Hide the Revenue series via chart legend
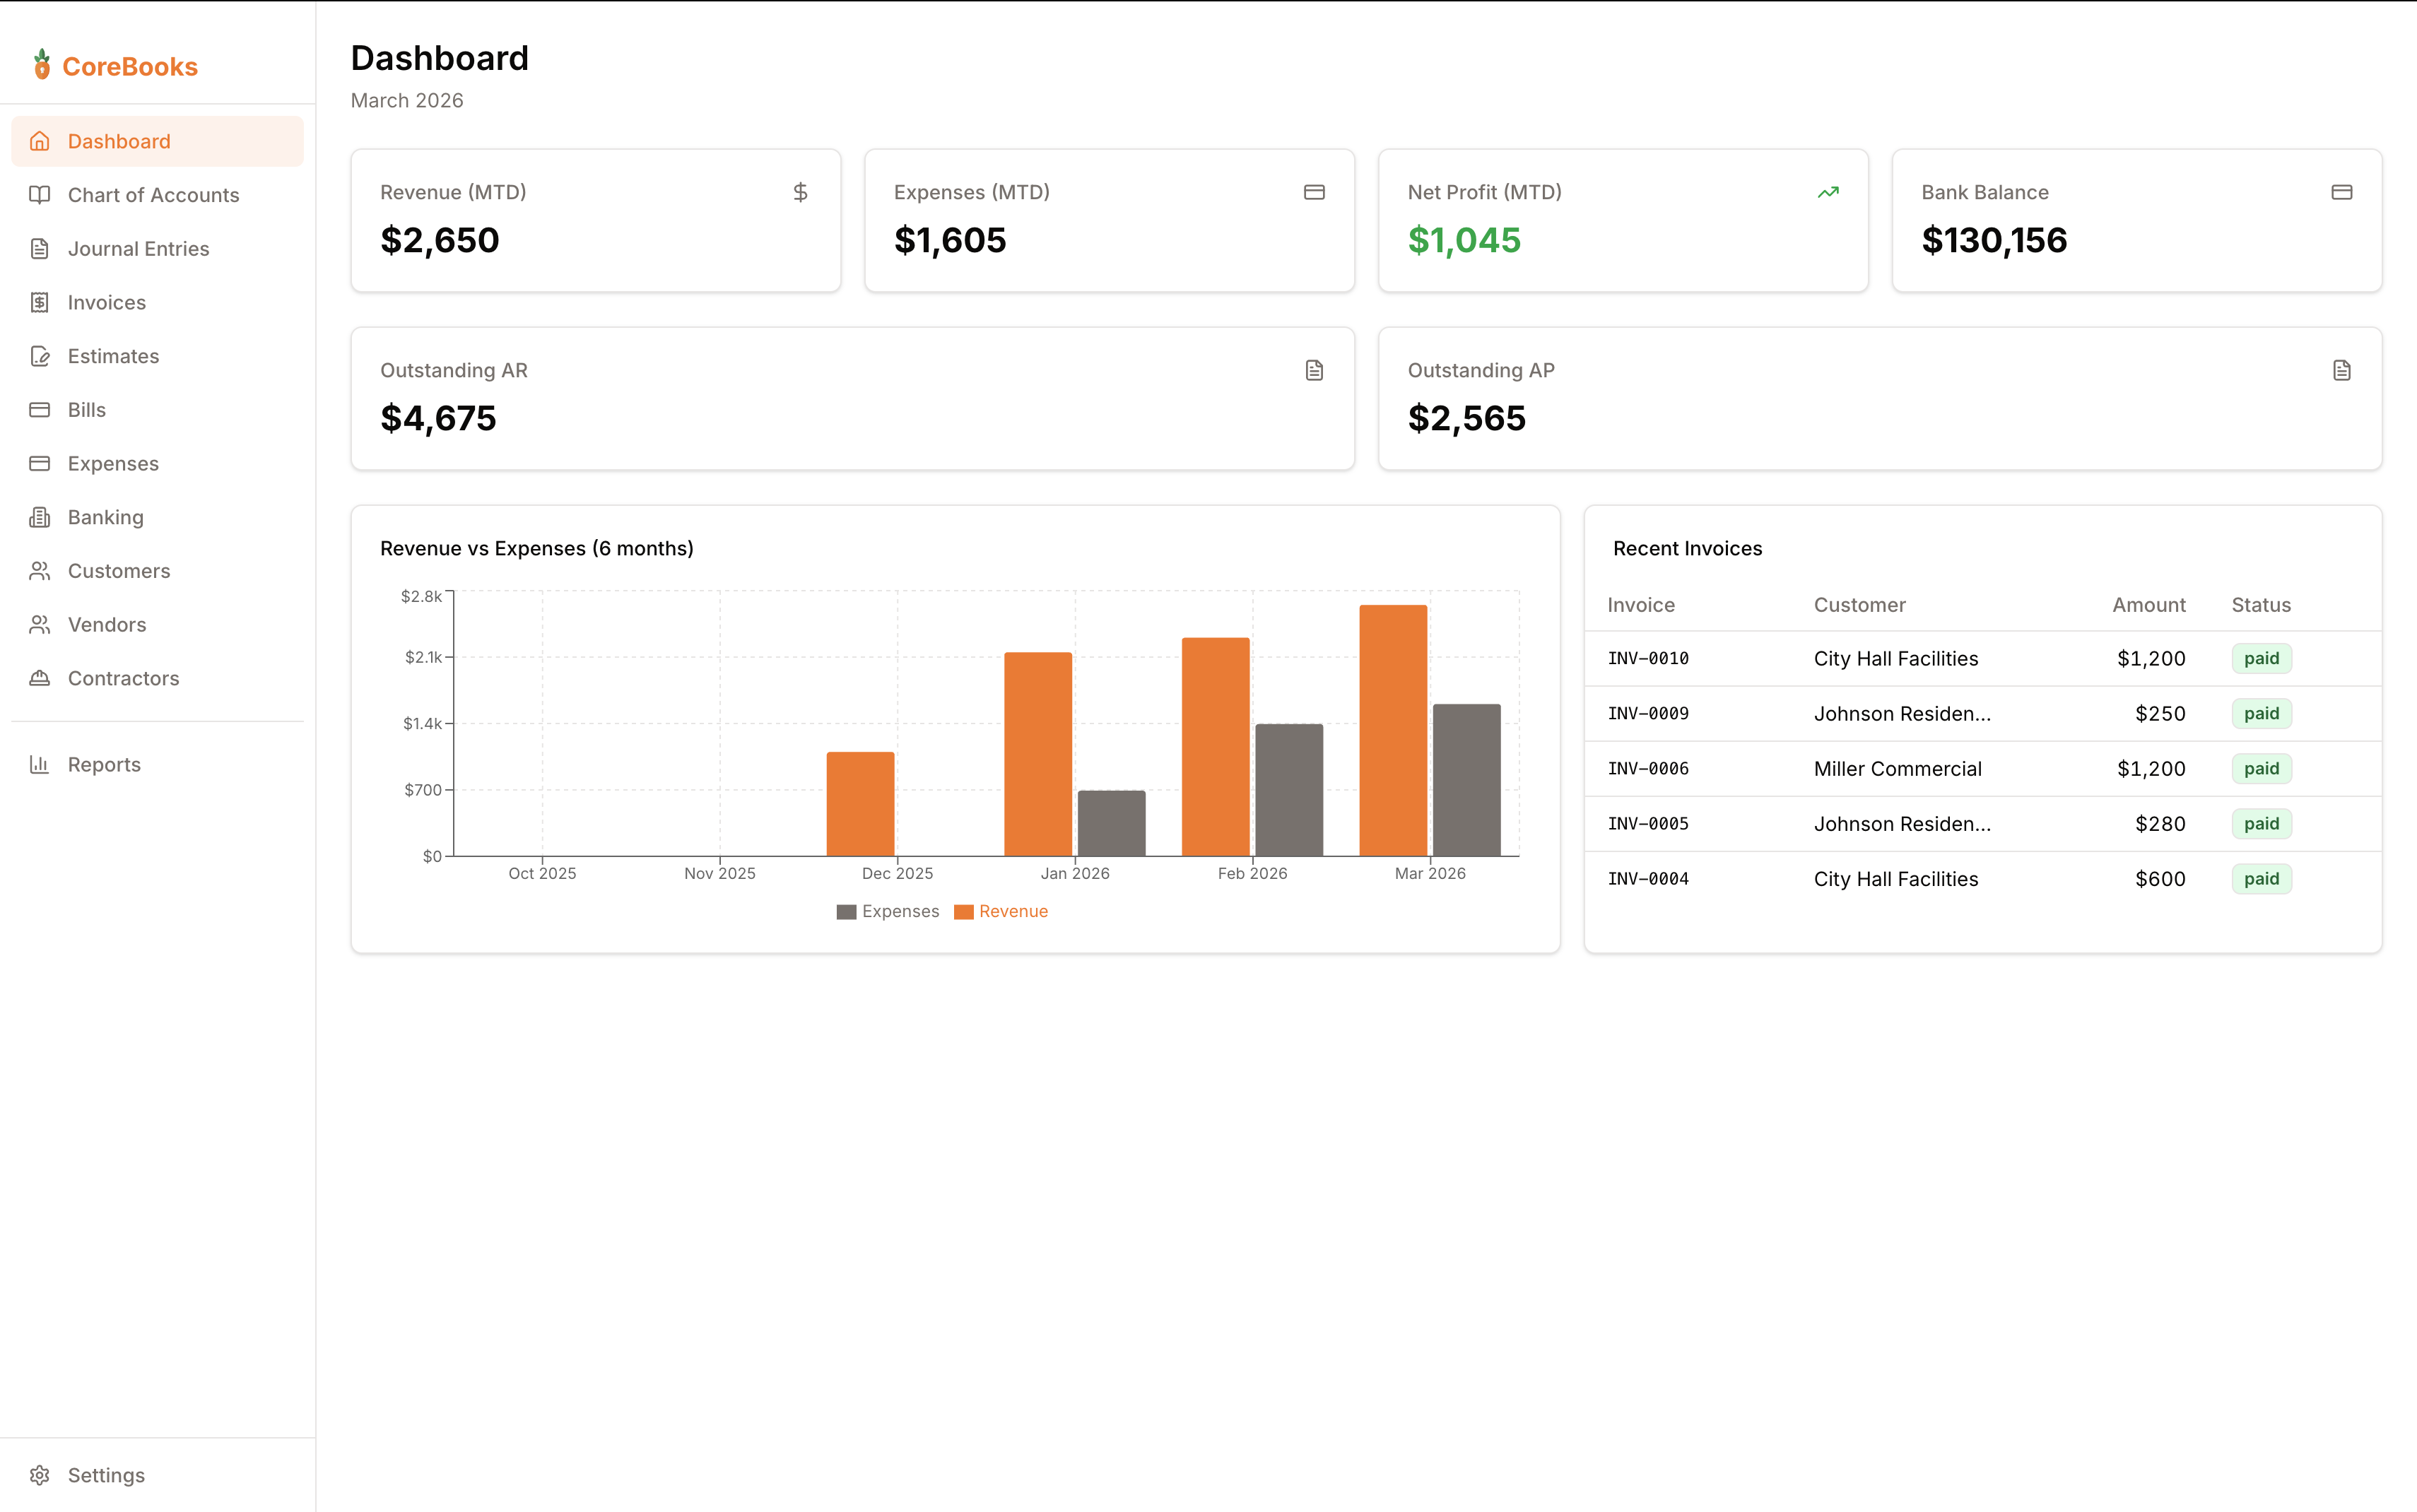This screenshot has height=1512, width=2417. pos(1001,911)
